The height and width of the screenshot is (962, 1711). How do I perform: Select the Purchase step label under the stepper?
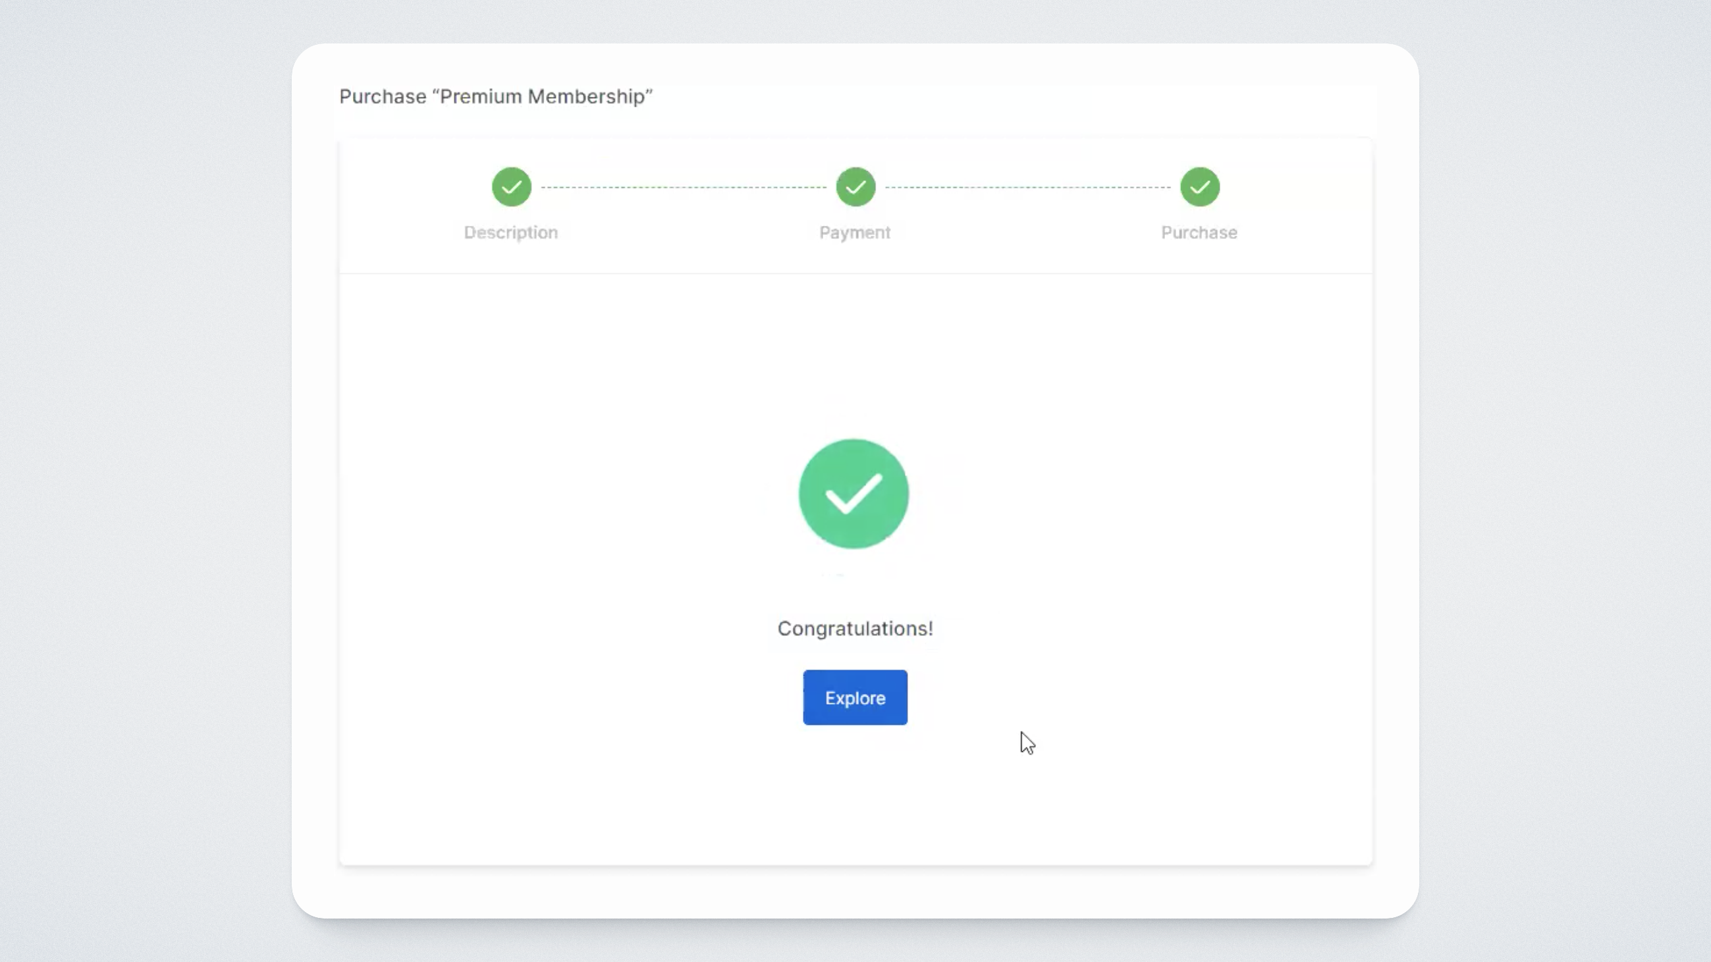click(x=1199, y=232)
